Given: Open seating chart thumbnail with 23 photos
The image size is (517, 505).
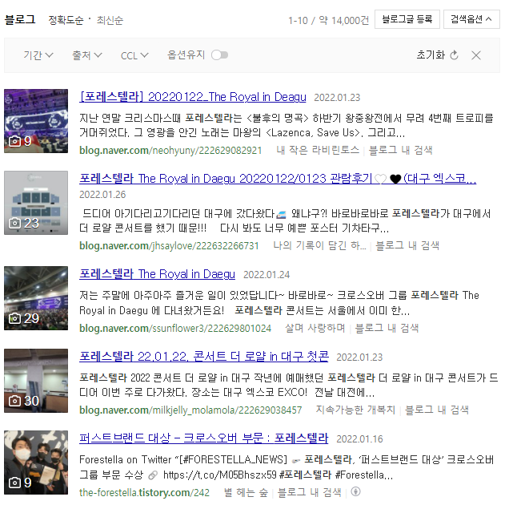Looking at the screenshot, I should (x=36, y=203).
